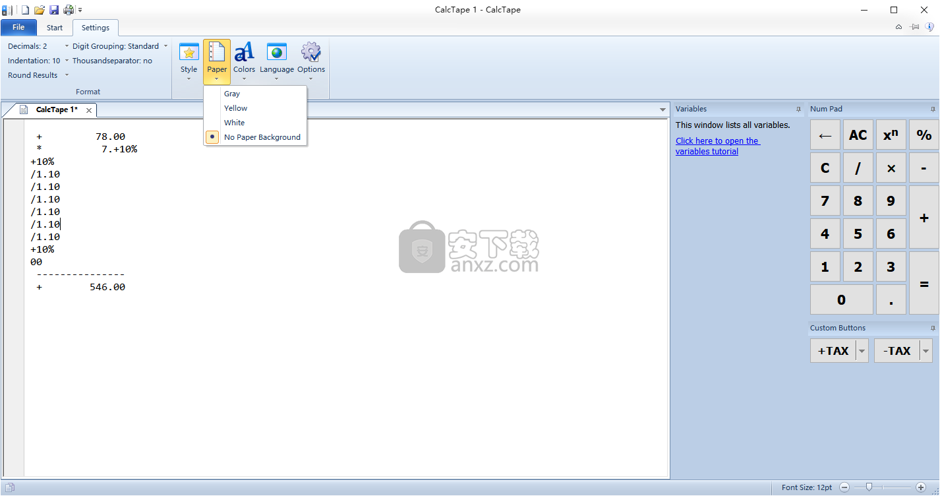Viewport: 940px width, 496px height.
Task: Open the variables tutorial link
Action: tap(717, 146)
